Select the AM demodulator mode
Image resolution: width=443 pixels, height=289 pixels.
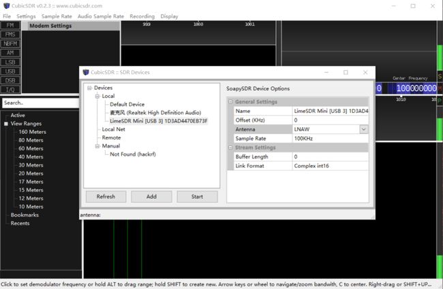10,53
